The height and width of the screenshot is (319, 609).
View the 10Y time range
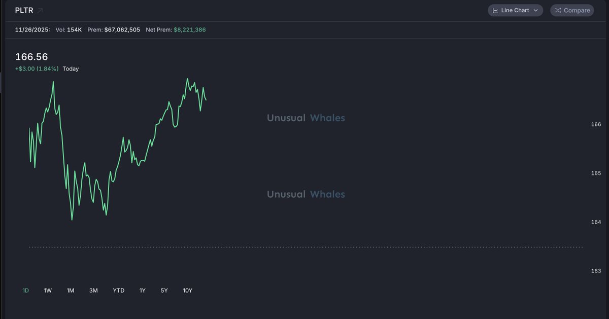[187, 291]
